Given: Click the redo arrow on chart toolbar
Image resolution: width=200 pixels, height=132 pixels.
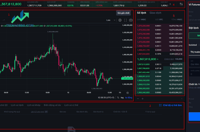Looking at the screenshot, I should point(4,20).
